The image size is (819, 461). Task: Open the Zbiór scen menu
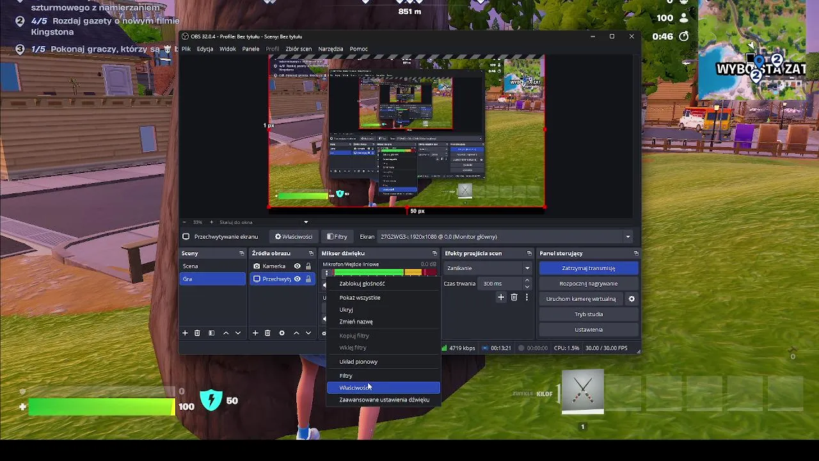coord(299,49)
